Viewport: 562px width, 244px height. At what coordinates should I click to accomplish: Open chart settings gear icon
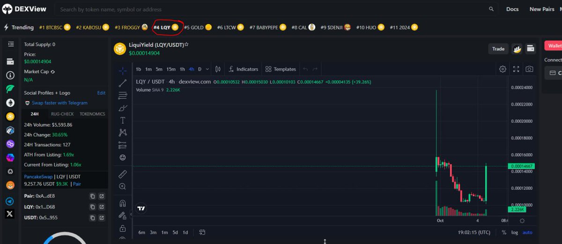pyautogui.click(x=503, y=69)
